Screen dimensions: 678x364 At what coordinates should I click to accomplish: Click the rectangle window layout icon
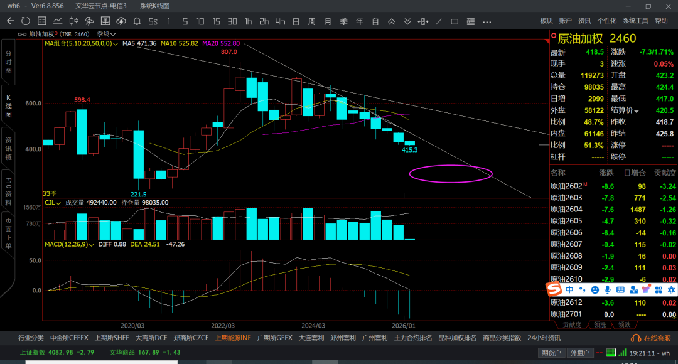455,21
